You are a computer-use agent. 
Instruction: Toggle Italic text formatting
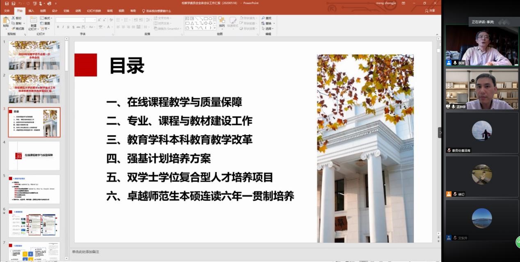[63, 27]
